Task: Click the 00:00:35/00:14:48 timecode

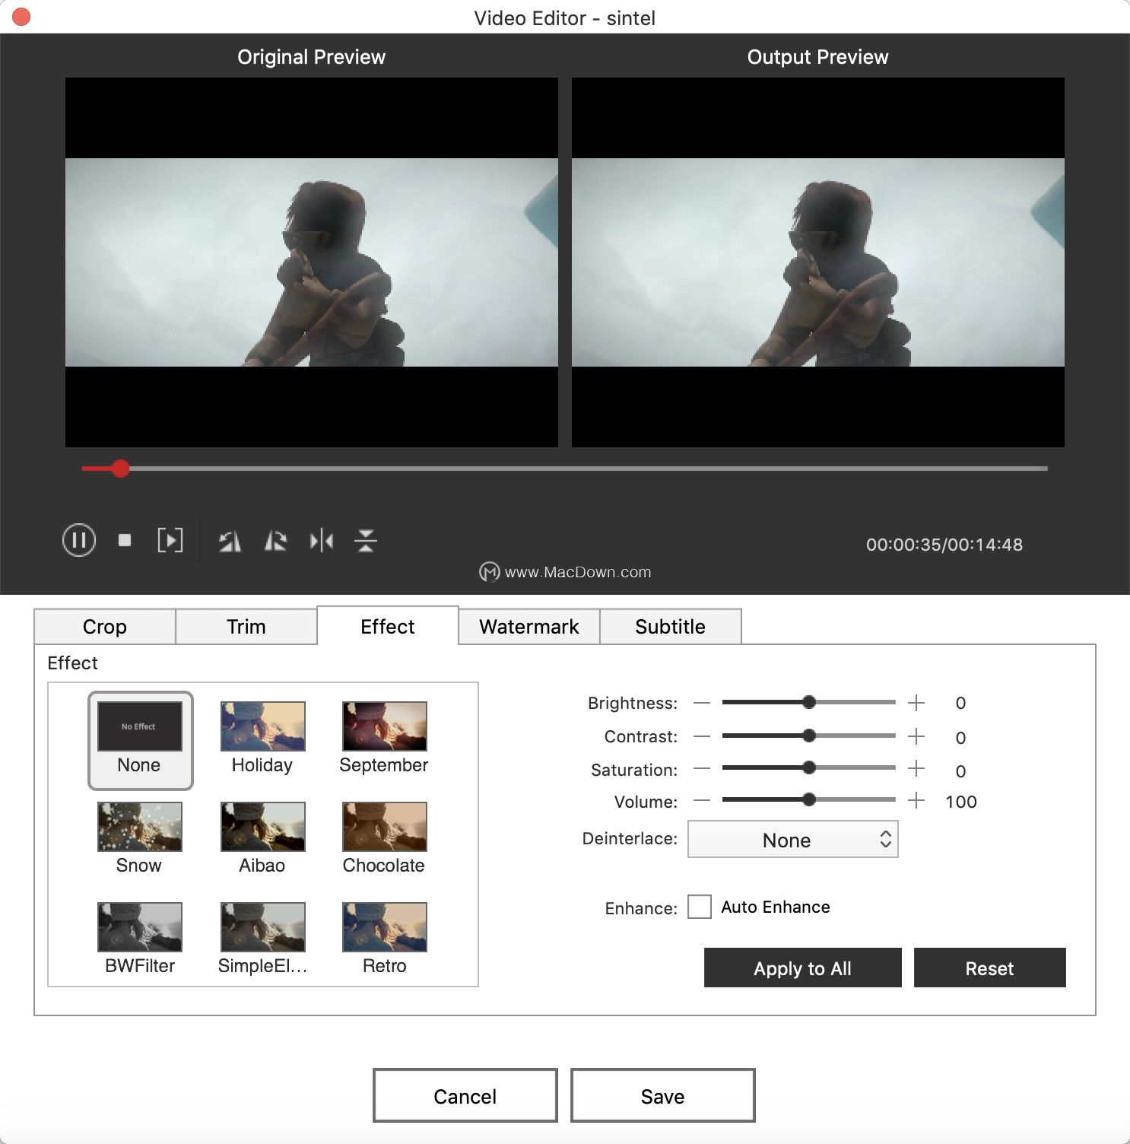Action: 944,545
